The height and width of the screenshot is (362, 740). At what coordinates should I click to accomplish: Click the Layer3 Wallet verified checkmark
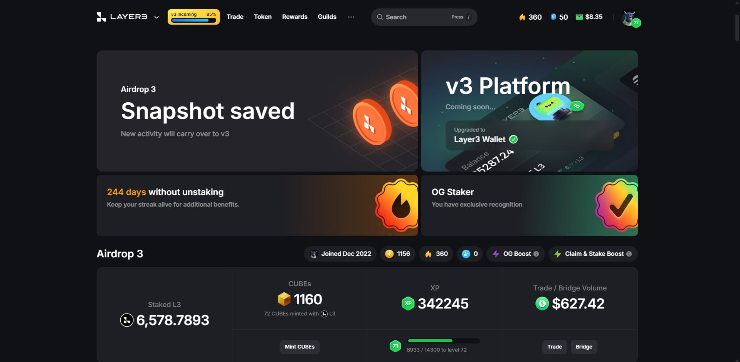coord(513,139)
